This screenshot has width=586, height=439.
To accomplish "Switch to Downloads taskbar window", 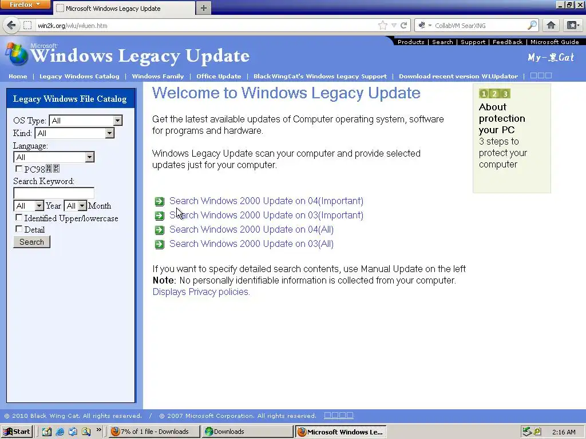I will 247,432.
